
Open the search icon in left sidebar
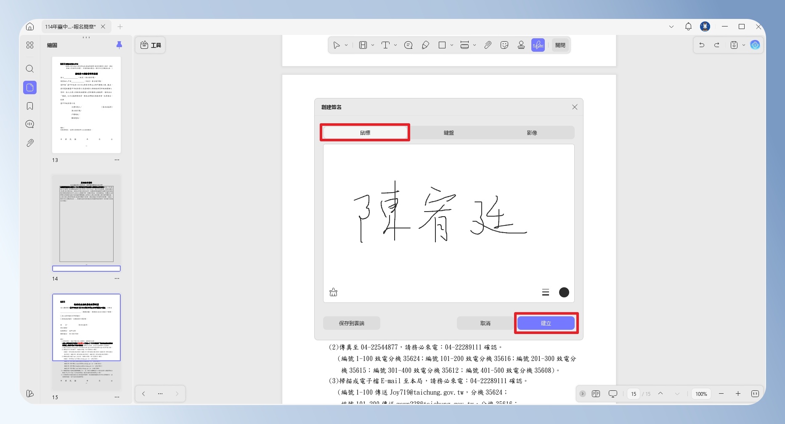pos(30,69)
